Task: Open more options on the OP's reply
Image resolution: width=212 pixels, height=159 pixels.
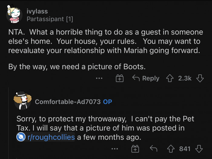Action: tap(114, 149)
